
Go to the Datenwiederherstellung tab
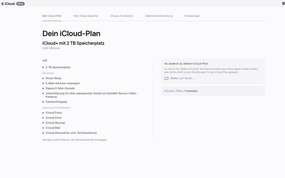point(159,16)
